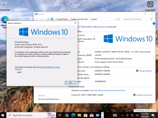Open the Learn about this picture icon
Viewport: 158px width, 118px height.
point(150,6)
